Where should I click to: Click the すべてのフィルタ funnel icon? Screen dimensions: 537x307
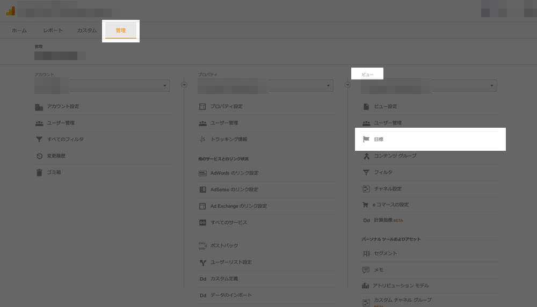coord(39,140)
